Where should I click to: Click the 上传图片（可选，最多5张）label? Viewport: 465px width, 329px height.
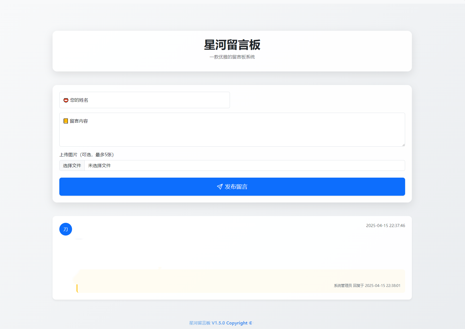pos(86,155)
